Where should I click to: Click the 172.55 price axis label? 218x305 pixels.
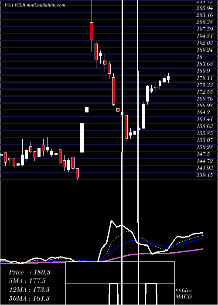204,92
